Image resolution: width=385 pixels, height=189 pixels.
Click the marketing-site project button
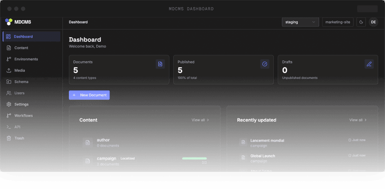[338, 22]
